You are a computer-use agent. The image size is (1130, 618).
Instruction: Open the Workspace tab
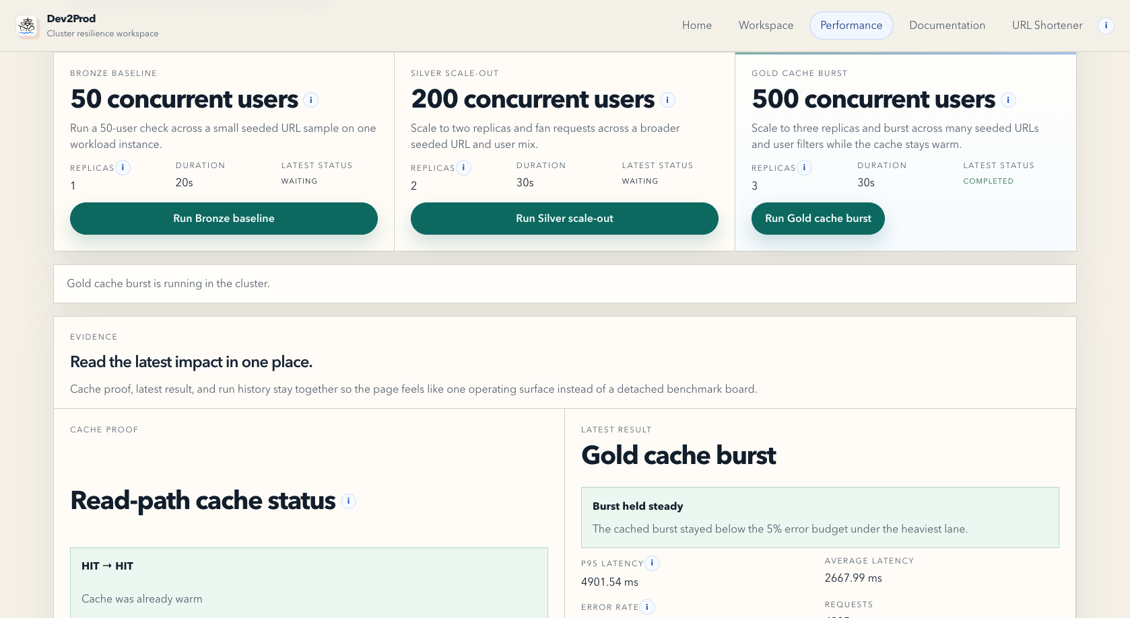point(766,26)
